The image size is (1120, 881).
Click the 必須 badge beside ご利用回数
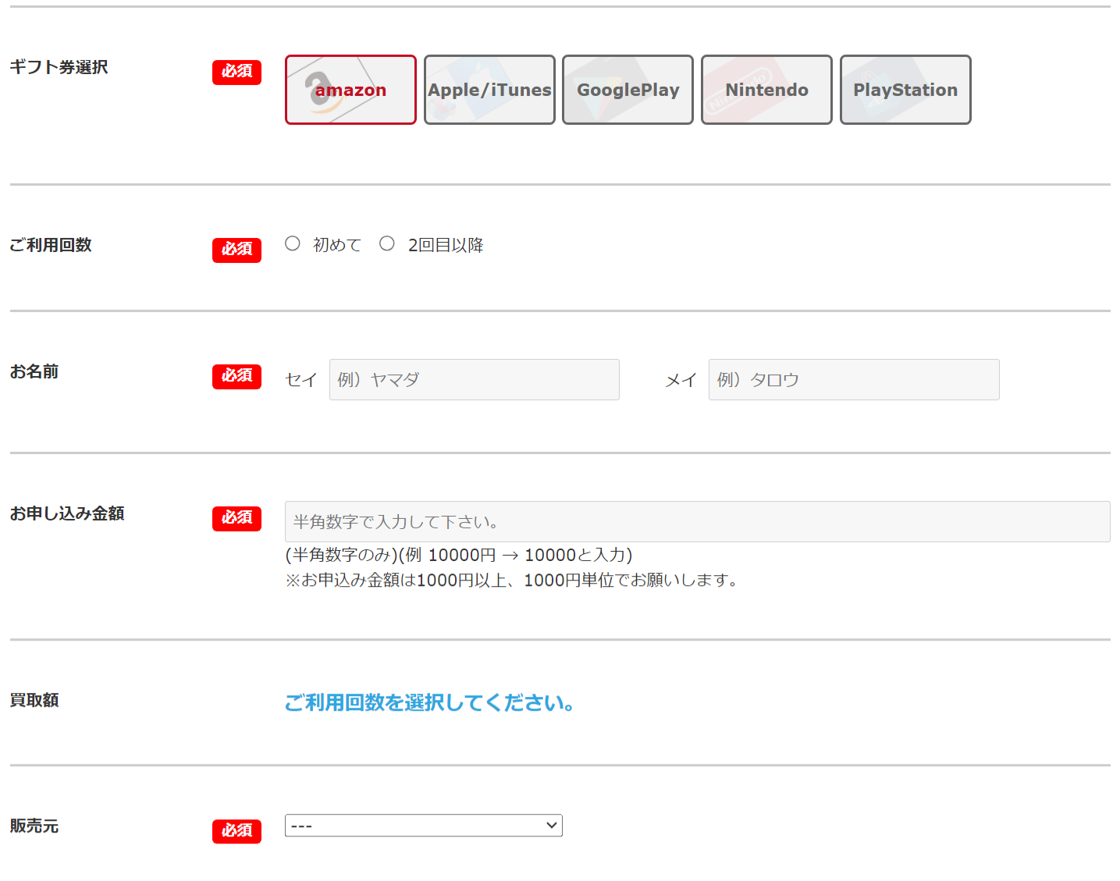coord(236,250)
